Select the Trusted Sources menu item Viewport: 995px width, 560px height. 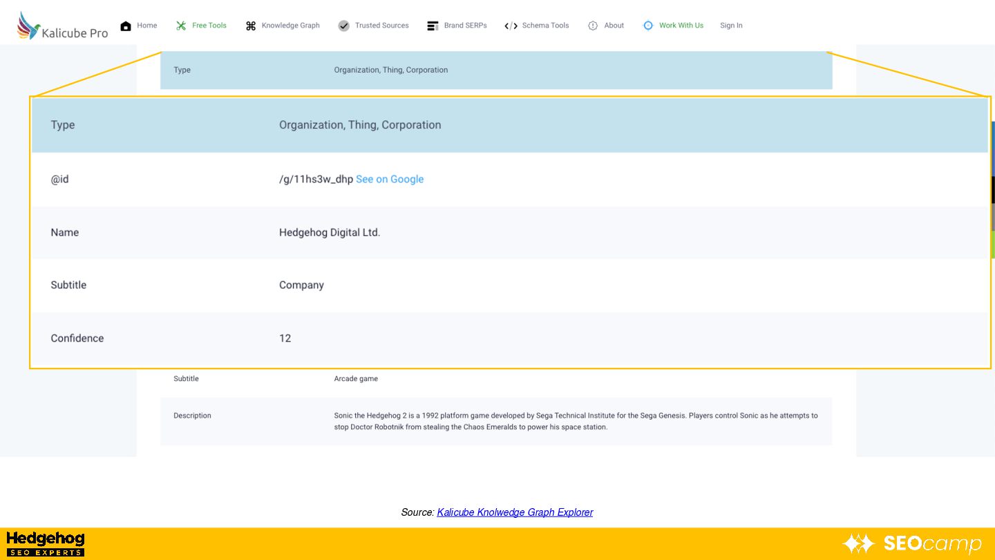click(382, 26)
